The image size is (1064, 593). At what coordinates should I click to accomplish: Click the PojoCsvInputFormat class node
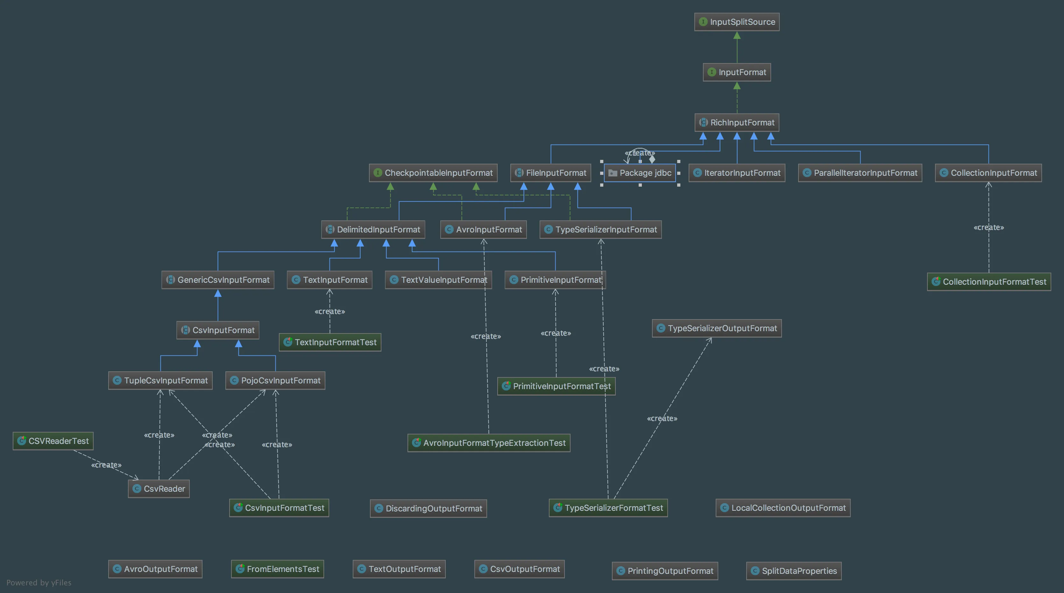click(275, 380)
